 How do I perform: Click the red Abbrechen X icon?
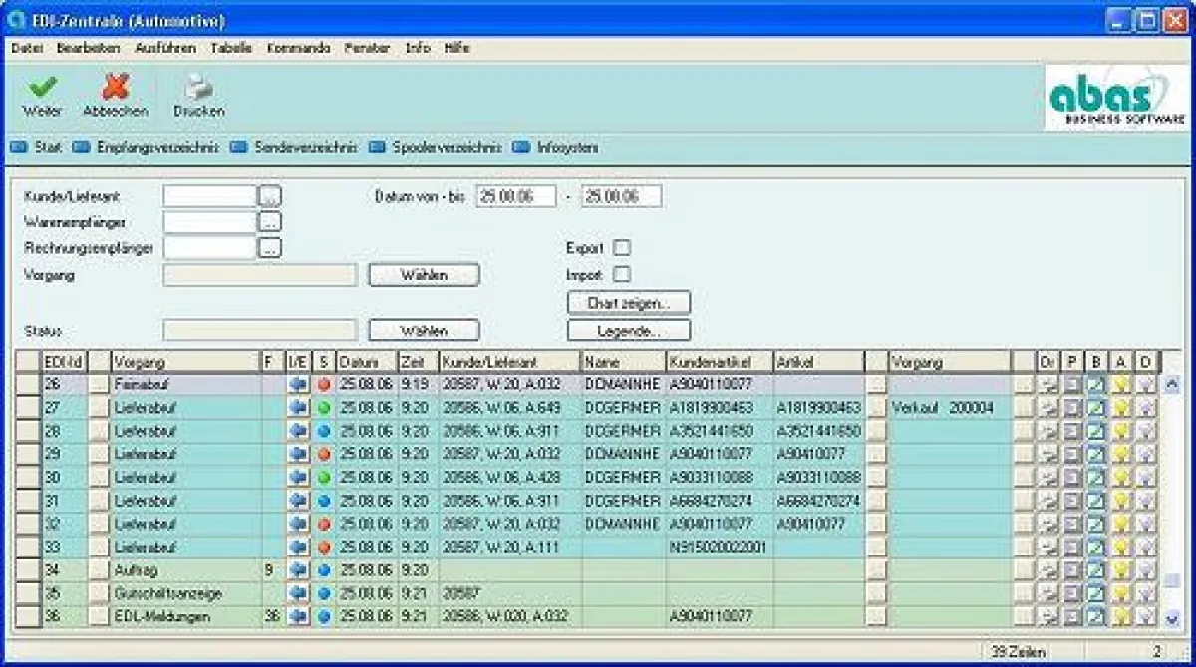click(116, 89)
